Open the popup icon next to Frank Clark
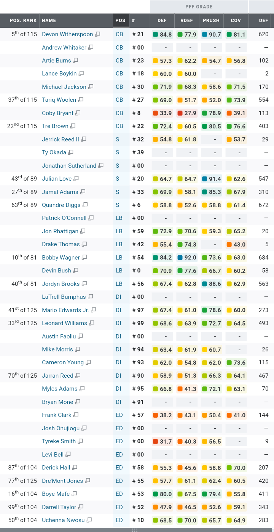The width and height of the screenshot is (274, 532). (x=76, y=415)
